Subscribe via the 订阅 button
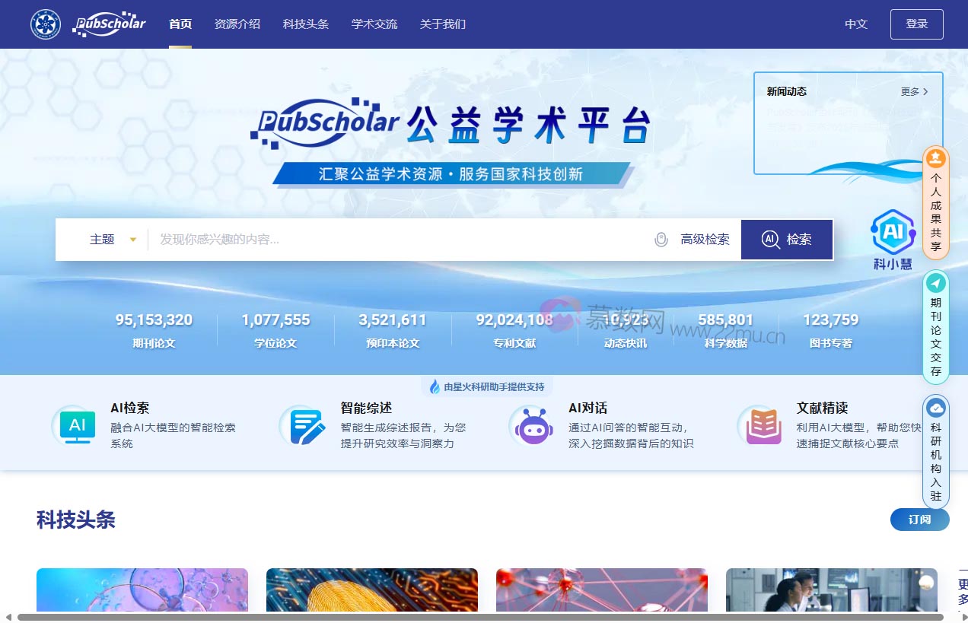 919,520
